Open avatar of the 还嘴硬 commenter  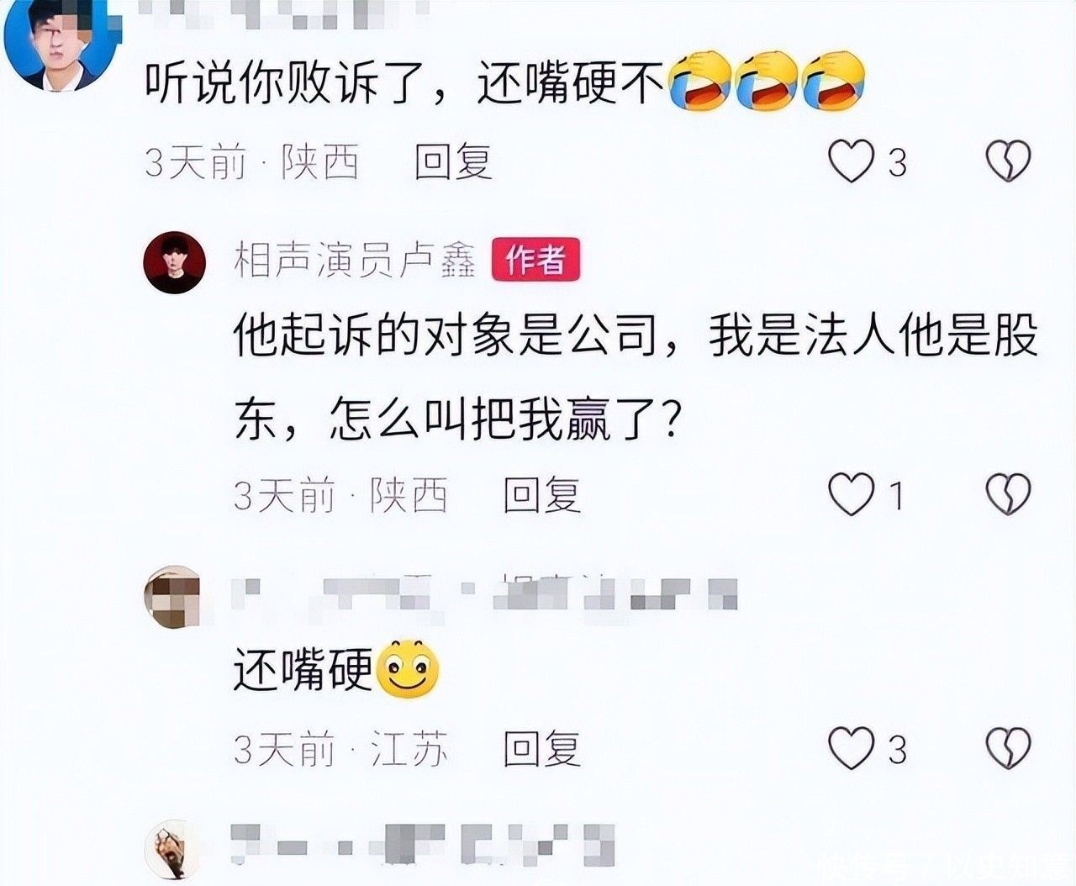point(174,597)
